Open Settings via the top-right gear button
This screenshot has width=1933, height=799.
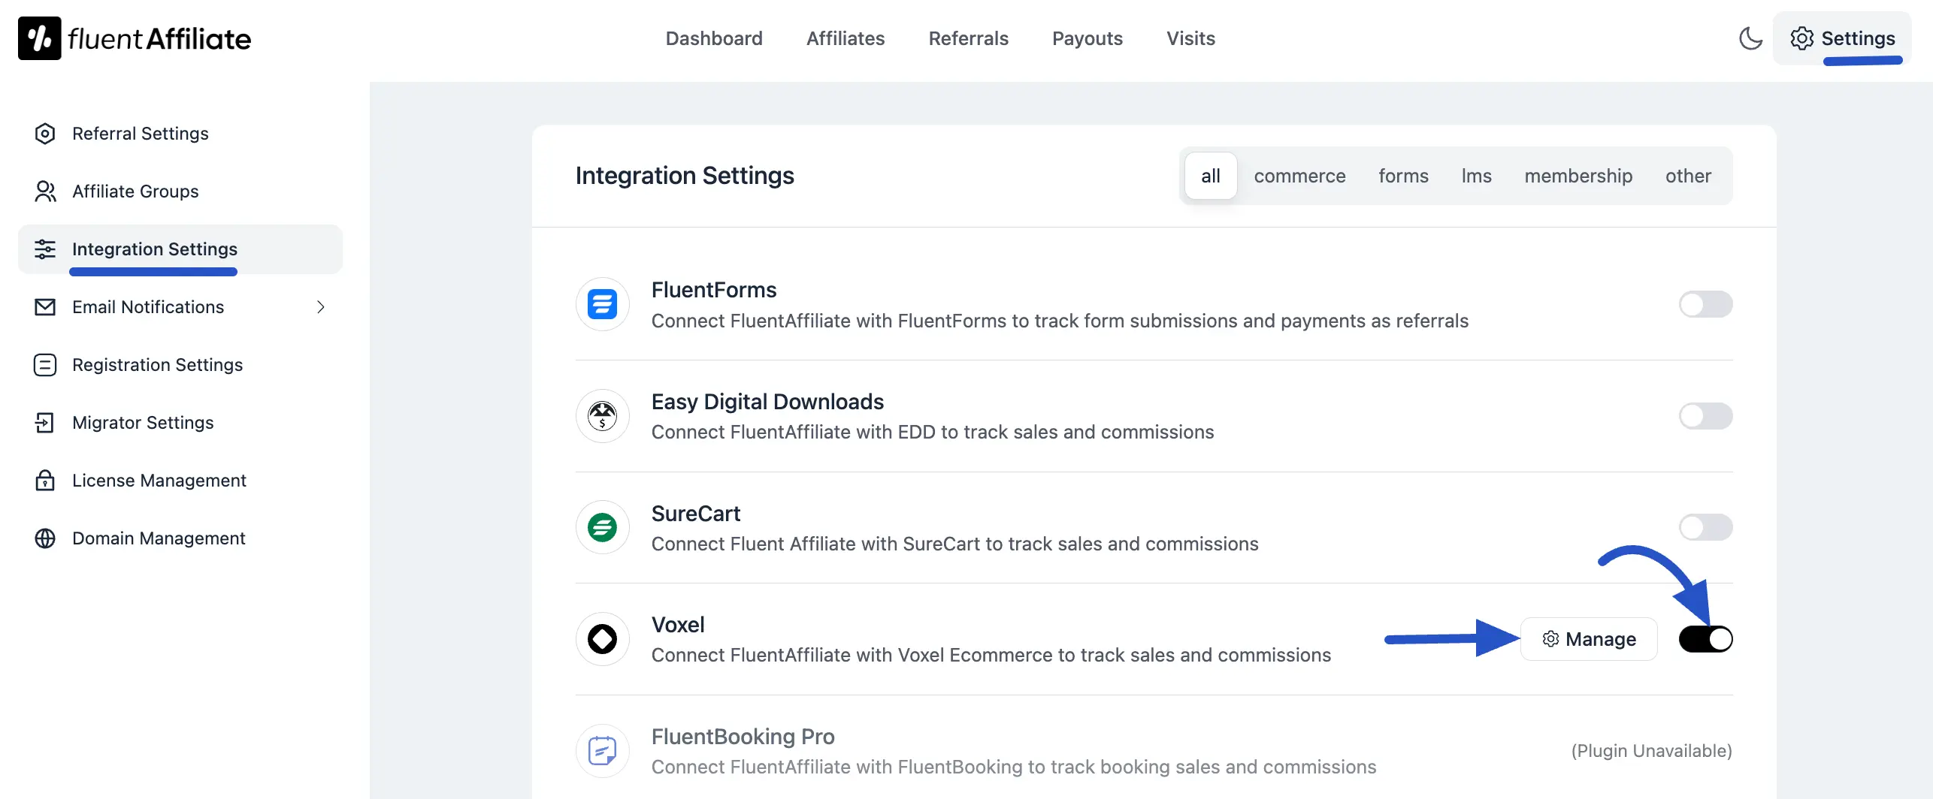tap(1843, 38)
